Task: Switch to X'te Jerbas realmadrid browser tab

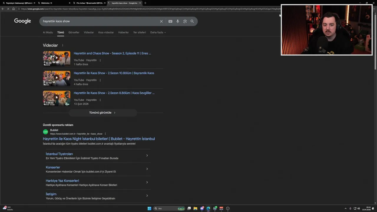Action: pos(90,3)
